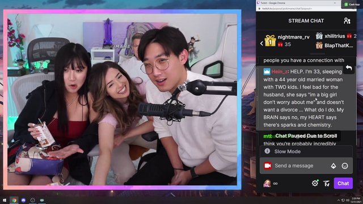
Task: Click the Cash App notification overlay
Action: tap(352, 5)
